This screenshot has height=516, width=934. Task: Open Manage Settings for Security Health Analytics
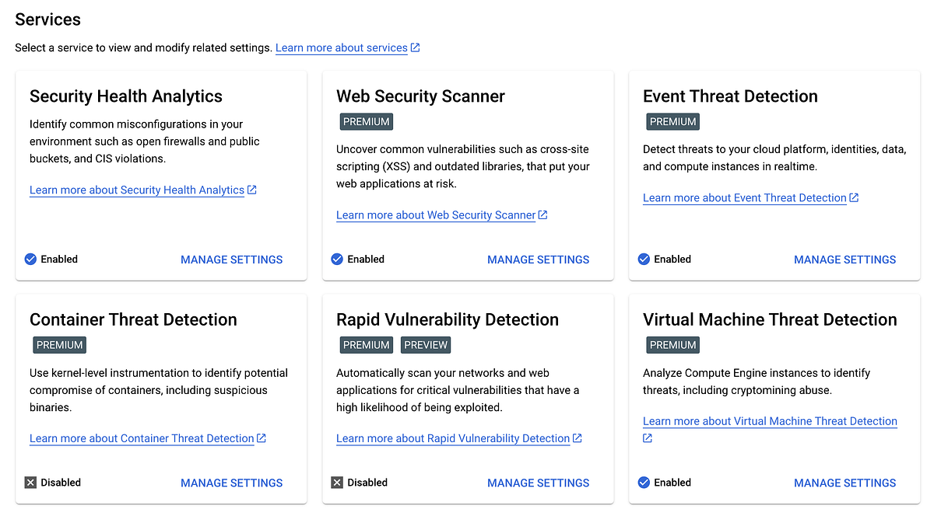click(231, 259)
